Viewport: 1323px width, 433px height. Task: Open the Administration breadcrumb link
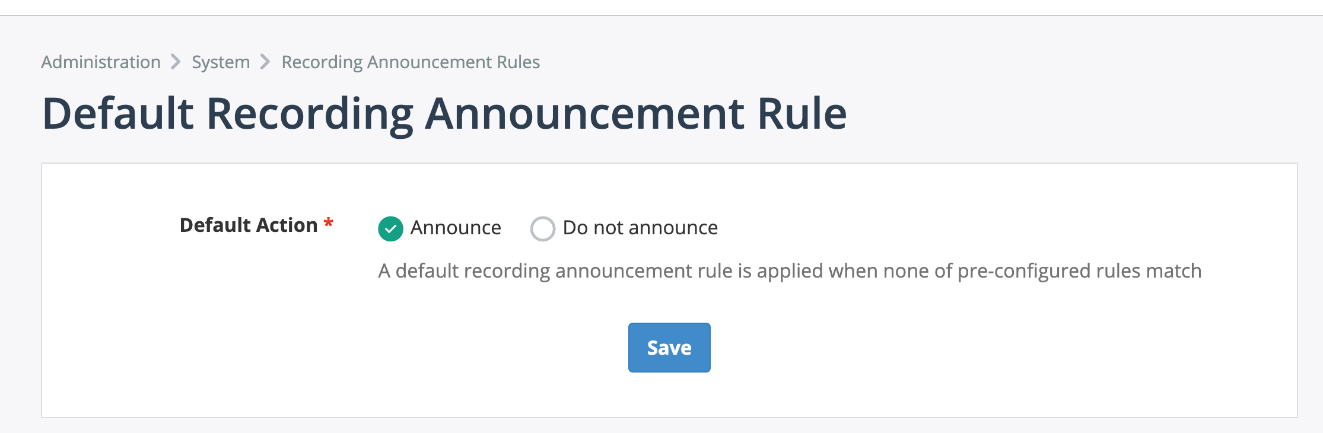tap(101, 62)
